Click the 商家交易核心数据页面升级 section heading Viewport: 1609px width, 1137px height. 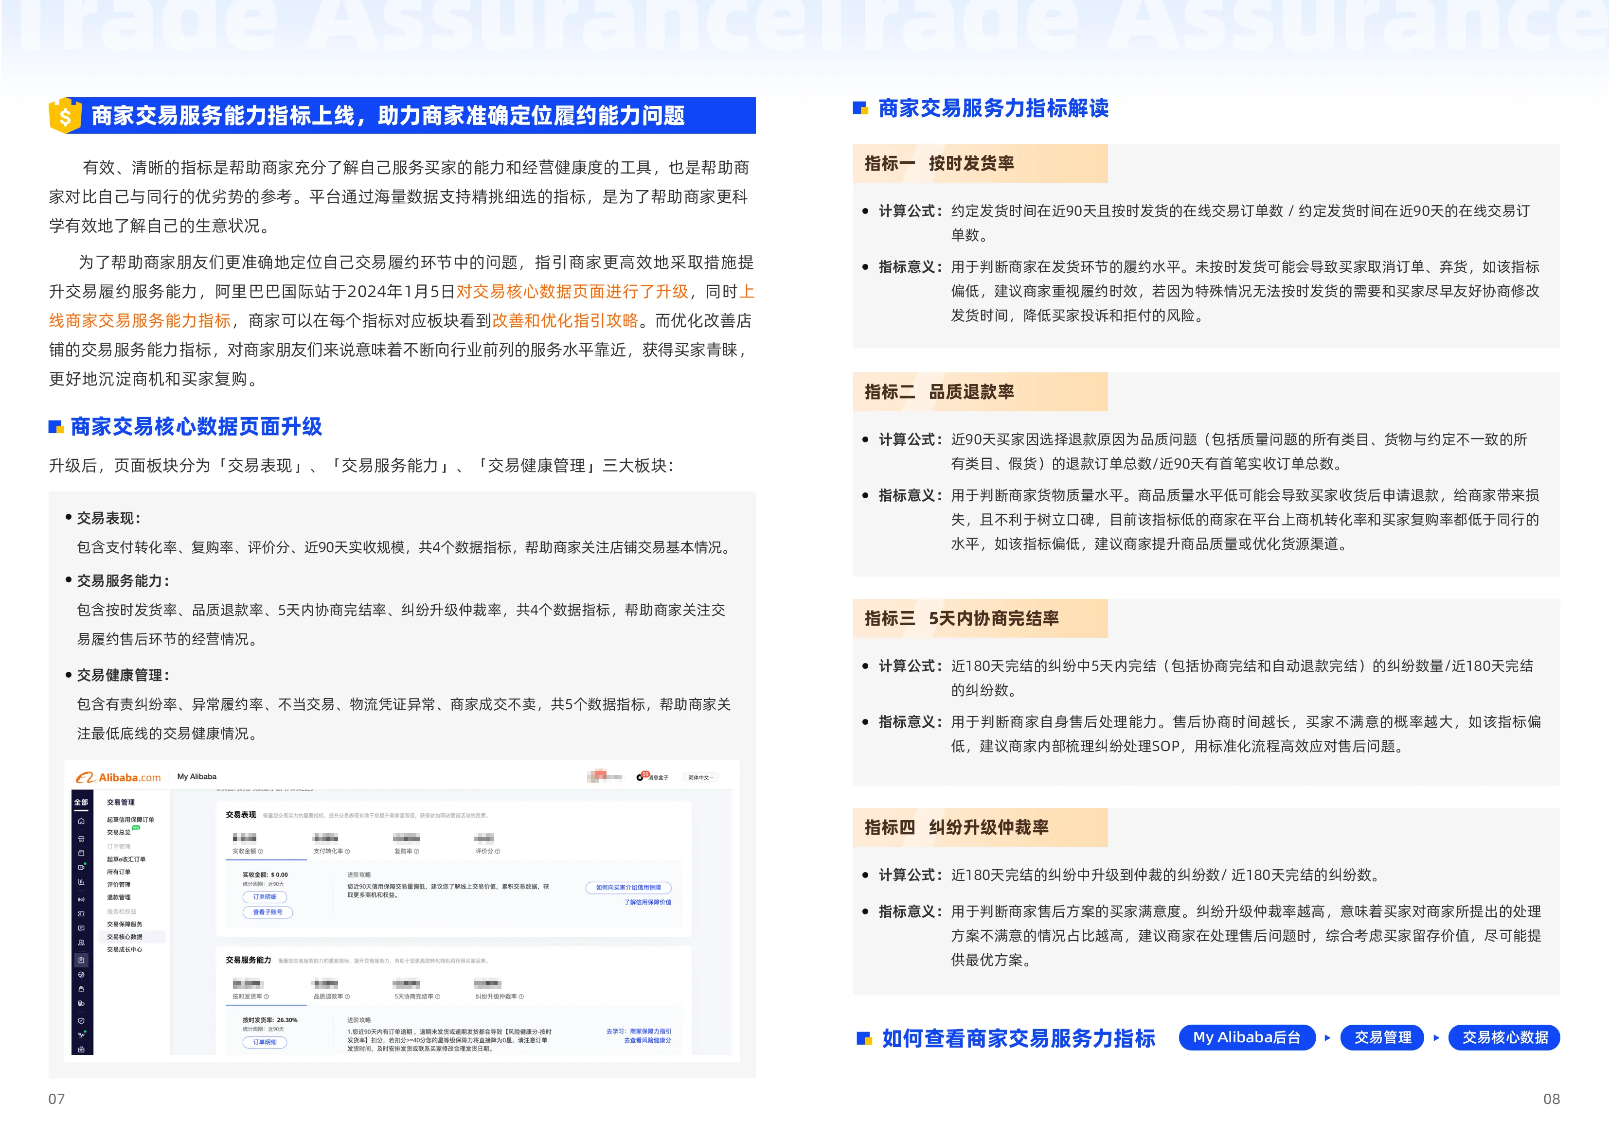coord(196,427)
